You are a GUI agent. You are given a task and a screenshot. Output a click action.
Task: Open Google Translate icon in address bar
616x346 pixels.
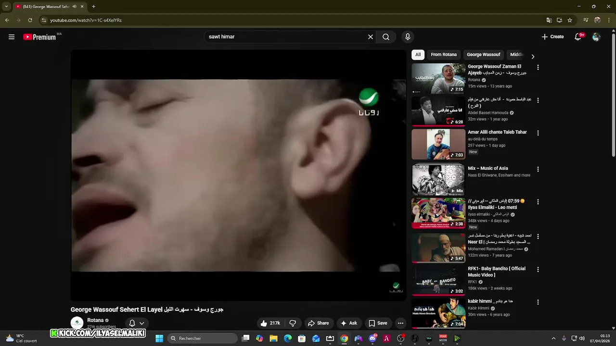(549, 20)
